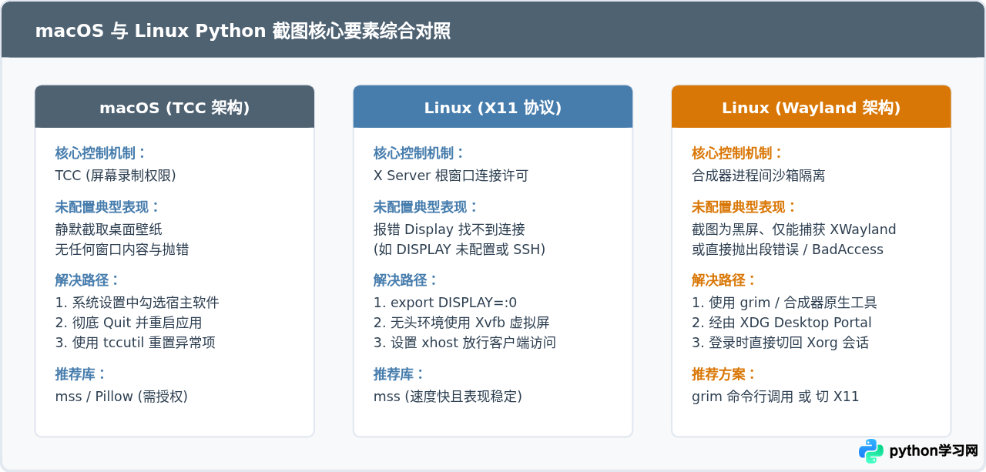Click the text "mss (速度快且表现稳定)"
Screen dimensions: 986x472
click(448, 397)
